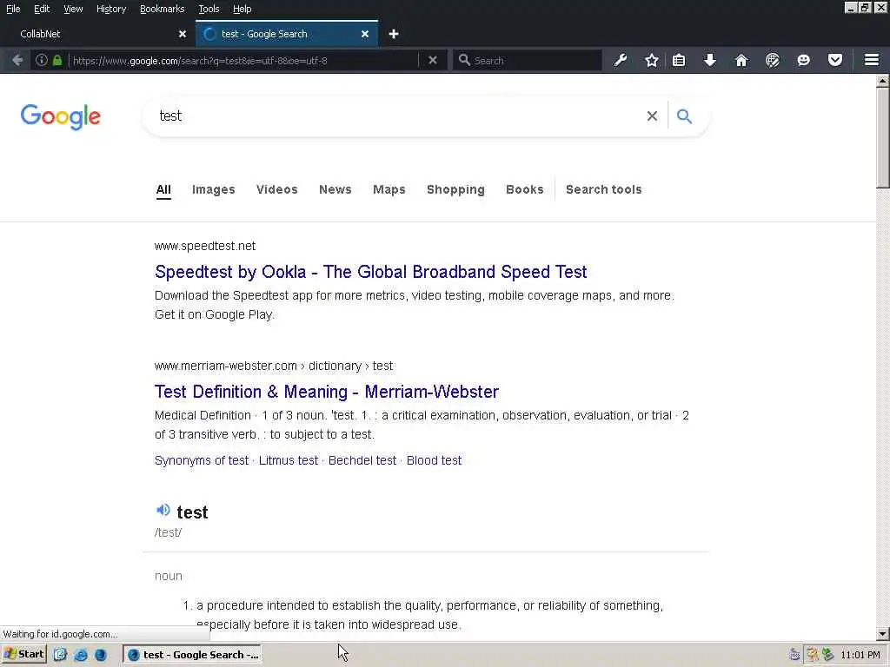Click inside the Google search query box
The image size is (890, 667).
(397, 116)
